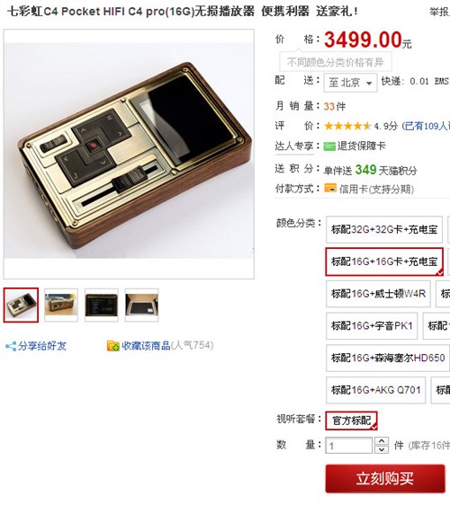The image size is (450, 505).
Task: Click the credit card payment icon
Action: pos(330,188)
